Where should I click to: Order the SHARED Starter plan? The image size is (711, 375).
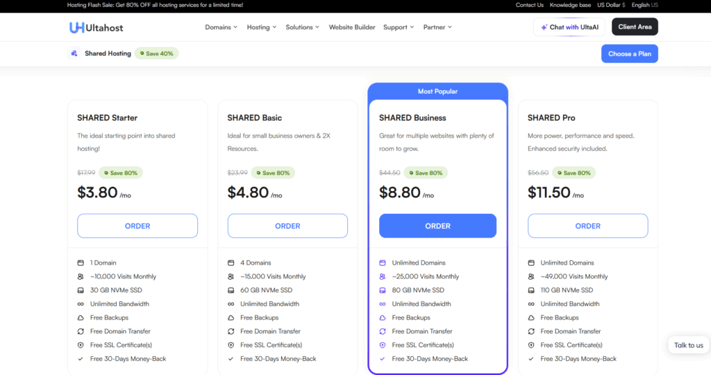coord(137,226)
